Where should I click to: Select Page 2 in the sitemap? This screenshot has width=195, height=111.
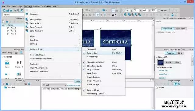pos(13,31)
